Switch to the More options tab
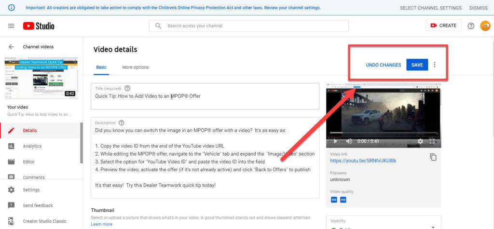This screenshot has height=229, width=494. click(x=135, y=67)
